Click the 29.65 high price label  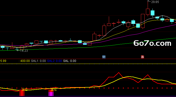(155, 2)
